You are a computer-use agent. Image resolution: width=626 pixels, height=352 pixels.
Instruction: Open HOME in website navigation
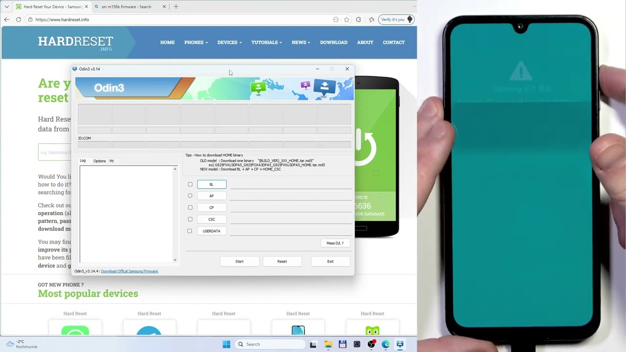click(x=167, y=43)
